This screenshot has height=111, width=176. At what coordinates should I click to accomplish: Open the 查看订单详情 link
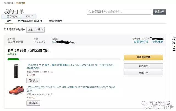(x=141, y=42)
